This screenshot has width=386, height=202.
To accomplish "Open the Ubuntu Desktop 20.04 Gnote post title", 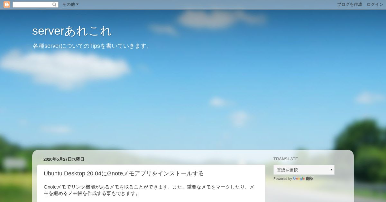I will click(x=124, y=173).
